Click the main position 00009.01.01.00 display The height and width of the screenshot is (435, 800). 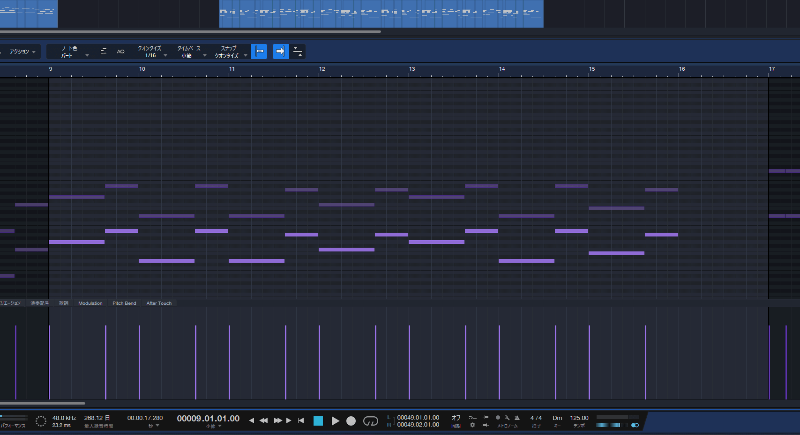coord(208,419)
